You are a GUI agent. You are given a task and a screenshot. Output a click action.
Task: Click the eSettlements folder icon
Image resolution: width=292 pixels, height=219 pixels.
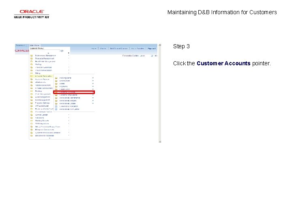point(32,82)
